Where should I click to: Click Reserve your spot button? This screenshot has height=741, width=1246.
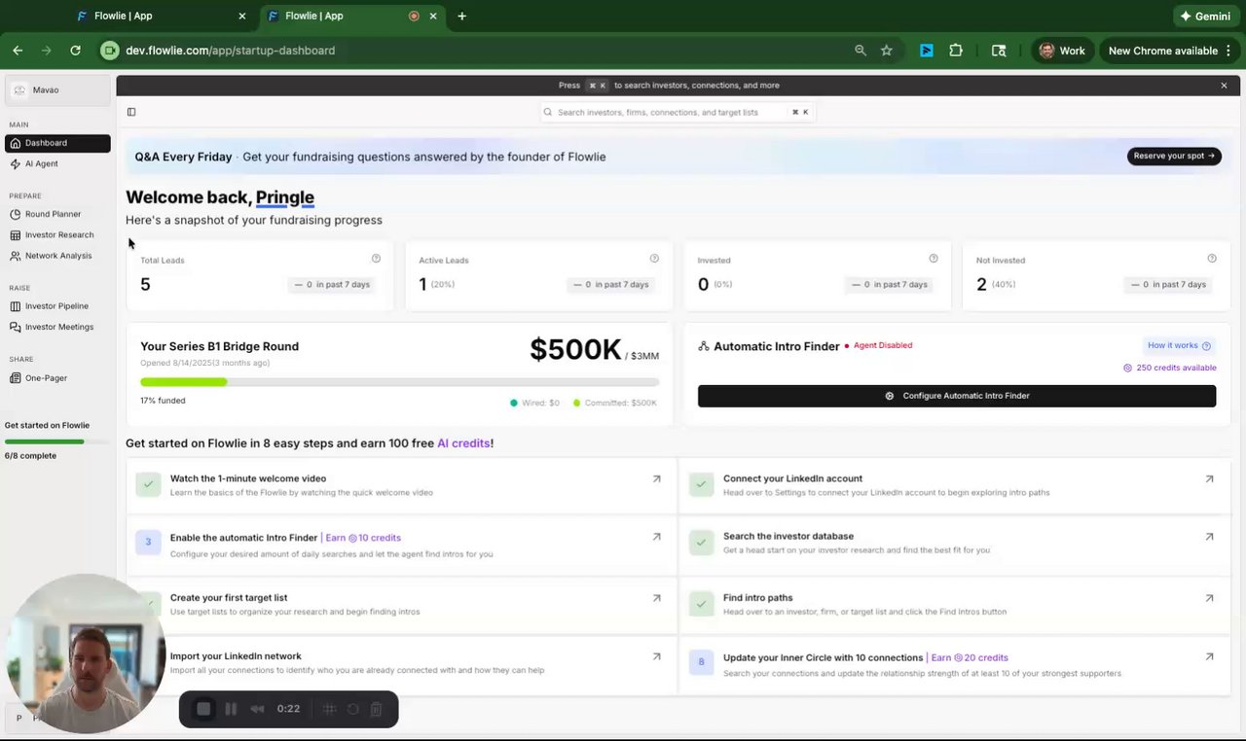click(x=1174, y=156)
